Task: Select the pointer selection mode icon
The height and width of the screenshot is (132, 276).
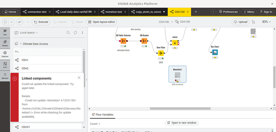Action: coord(253,22)
